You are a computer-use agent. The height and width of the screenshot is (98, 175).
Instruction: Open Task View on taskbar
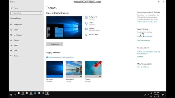(x=14, y=94)
